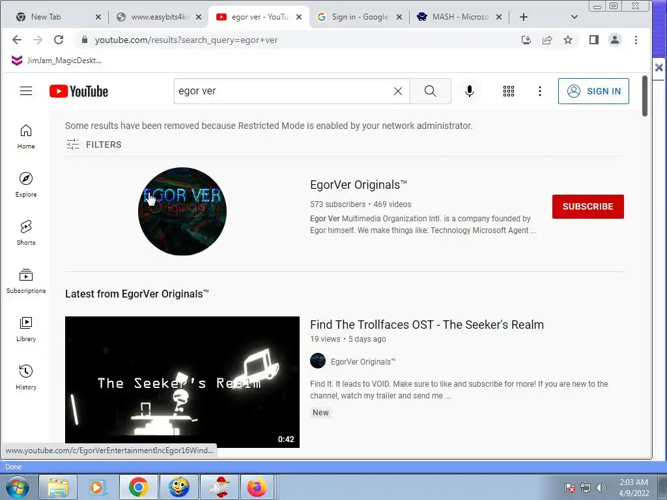
Task: Open Subscriptions in the sidebar
Action: coord(26,281)
